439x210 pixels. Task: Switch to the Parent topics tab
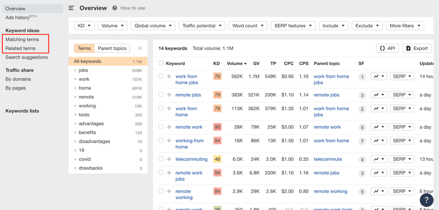pyautogui.click(x=112, y=48)
